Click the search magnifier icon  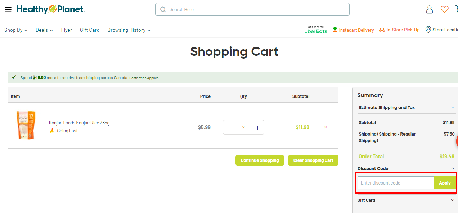[163, 9]
